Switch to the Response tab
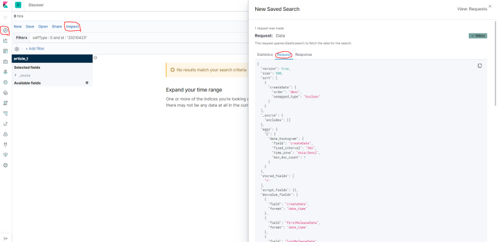This screenshot has width=497, height=242. [303, 55]
